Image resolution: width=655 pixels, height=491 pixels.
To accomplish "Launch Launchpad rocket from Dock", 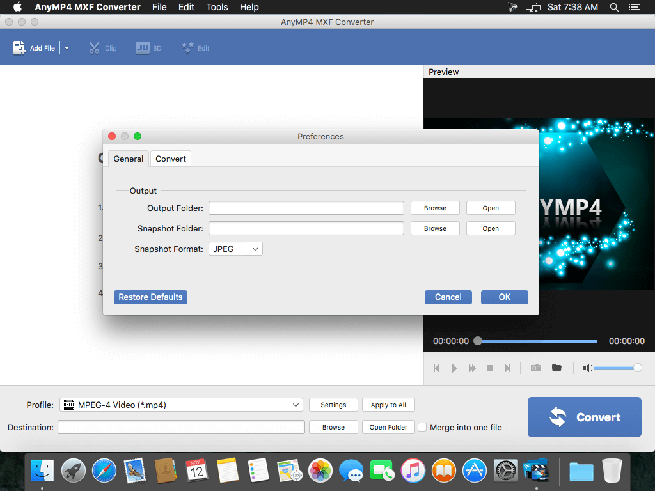I will 73,471.
